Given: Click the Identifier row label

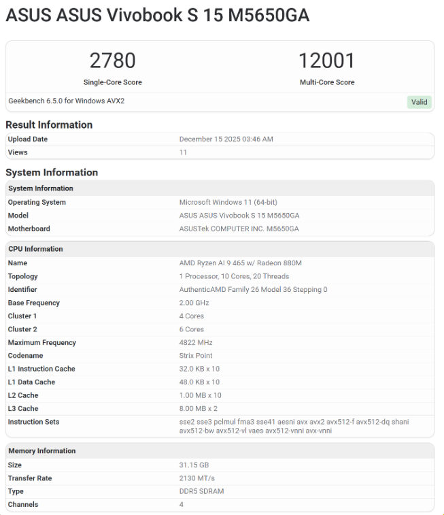Looking at the screenshot, I should [x=22, y=289].
